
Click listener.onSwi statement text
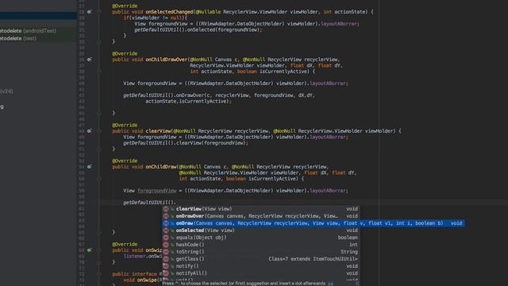coord(143,256)
